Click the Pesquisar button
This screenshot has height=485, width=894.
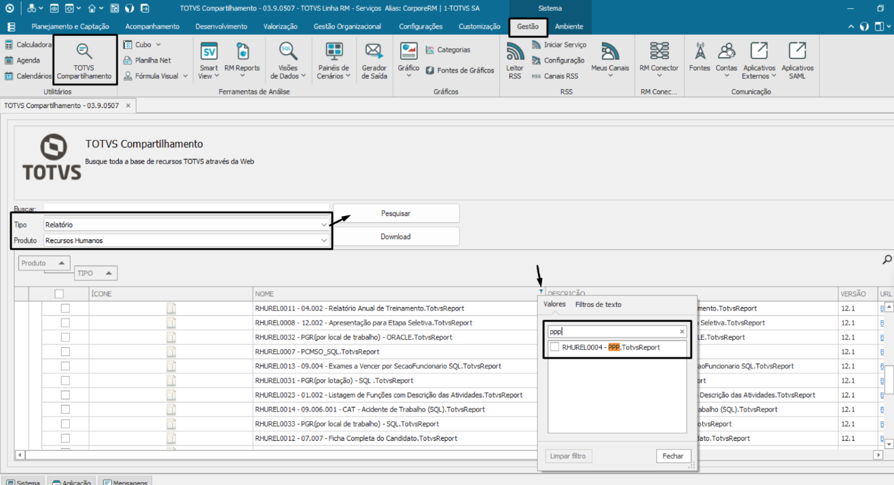pos(395,213)
